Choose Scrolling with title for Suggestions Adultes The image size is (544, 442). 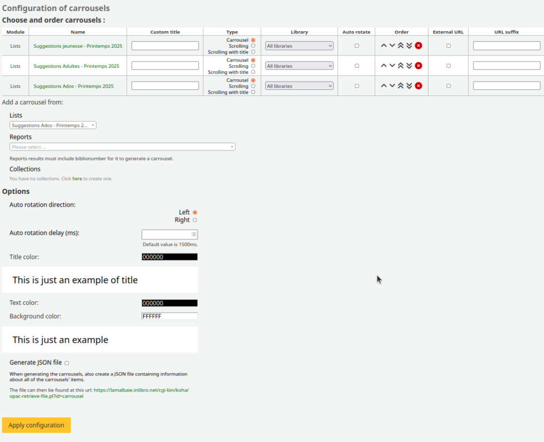pyautogui.click(x=253, y=72)
